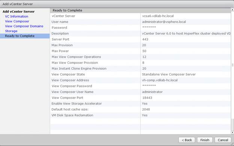Select the Max Power row

(140, 51)
